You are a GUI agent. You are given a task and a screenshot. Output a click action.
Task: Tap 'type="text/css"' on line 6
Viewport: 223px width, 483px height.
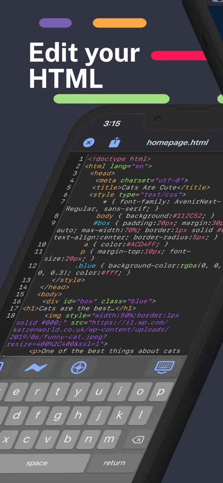[x=151, y=194]
